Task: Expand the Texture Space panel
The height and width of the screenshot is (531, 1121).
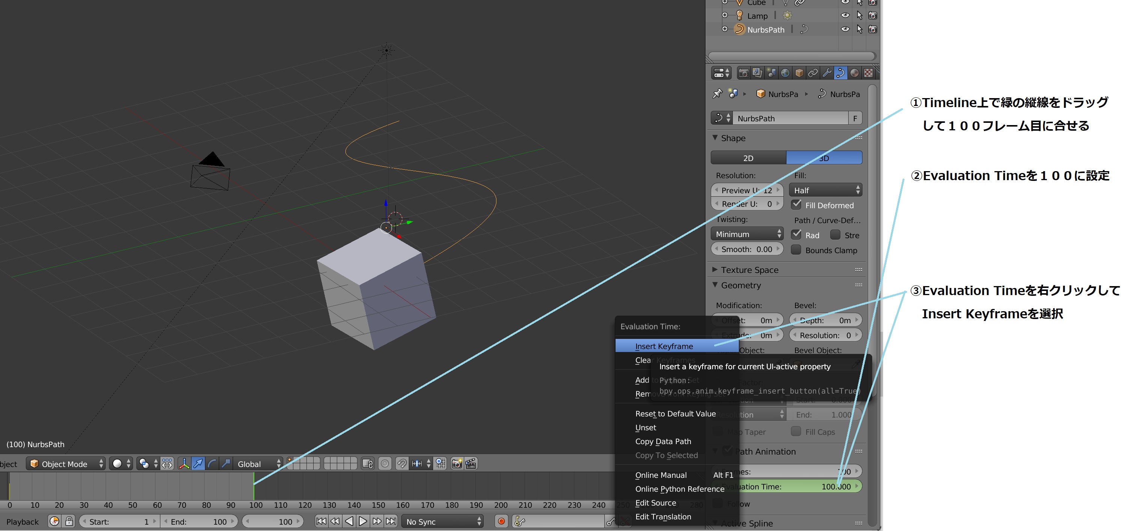Action: point(715,269)
